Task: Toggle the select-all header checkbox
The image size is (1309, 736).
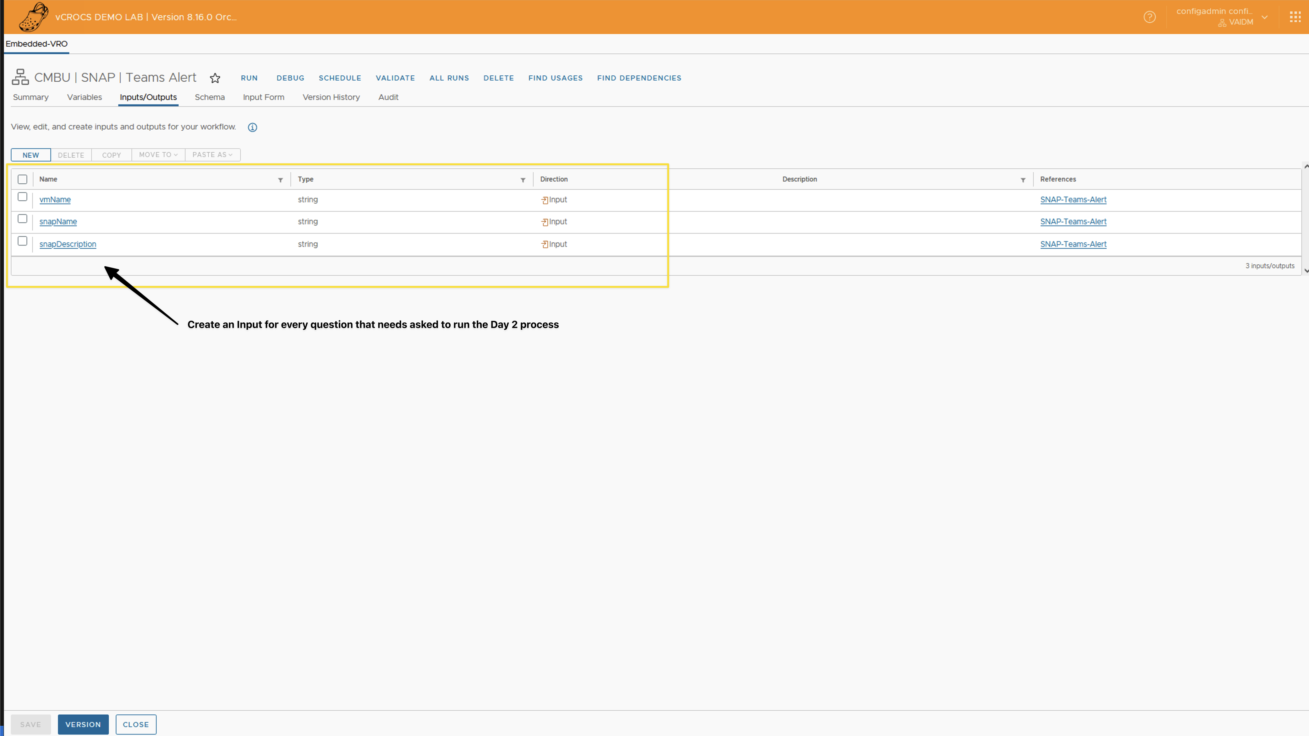Action: (22, 179)
